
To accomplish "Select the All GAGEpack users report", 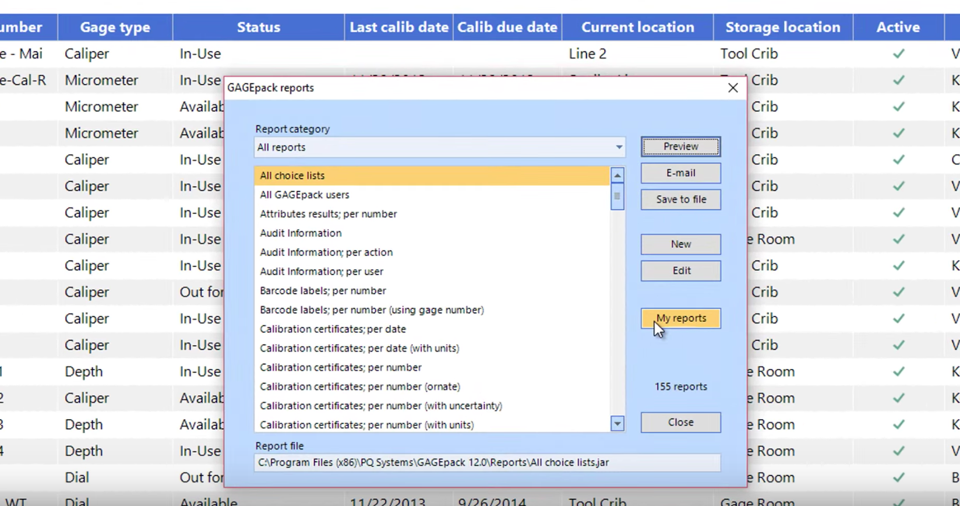I will click(x=305, y=195).
